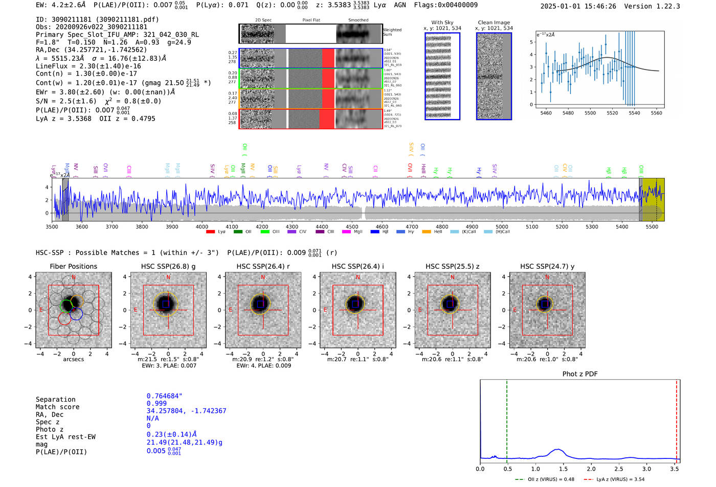Image resolution: width=716 pixels, height=487 pixels.
Task: Click the Photo z value 0
Action: [x=149, y=426]
